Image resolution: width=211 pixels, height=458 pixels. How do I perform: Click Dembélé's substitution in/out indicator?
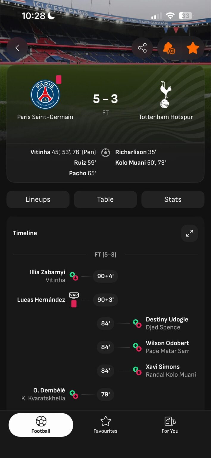click(x=74, y=394)
